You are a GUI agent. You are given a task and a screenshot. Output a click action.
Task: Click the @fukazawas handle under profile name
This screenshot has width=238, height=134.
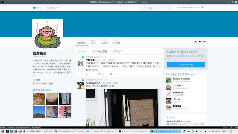tap(39, 57)
